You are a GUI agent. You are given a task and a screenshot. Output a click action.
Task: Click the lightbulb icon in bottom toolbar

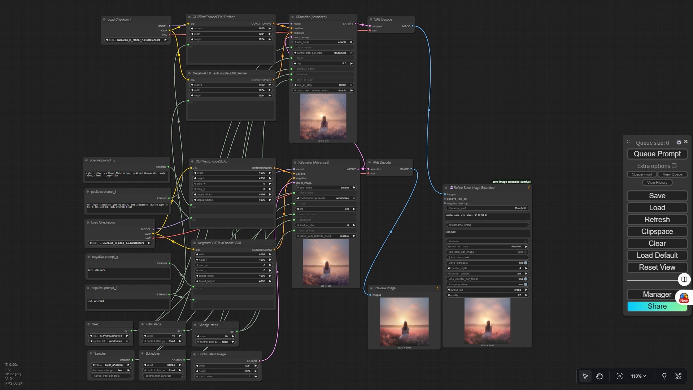(664, 376)
